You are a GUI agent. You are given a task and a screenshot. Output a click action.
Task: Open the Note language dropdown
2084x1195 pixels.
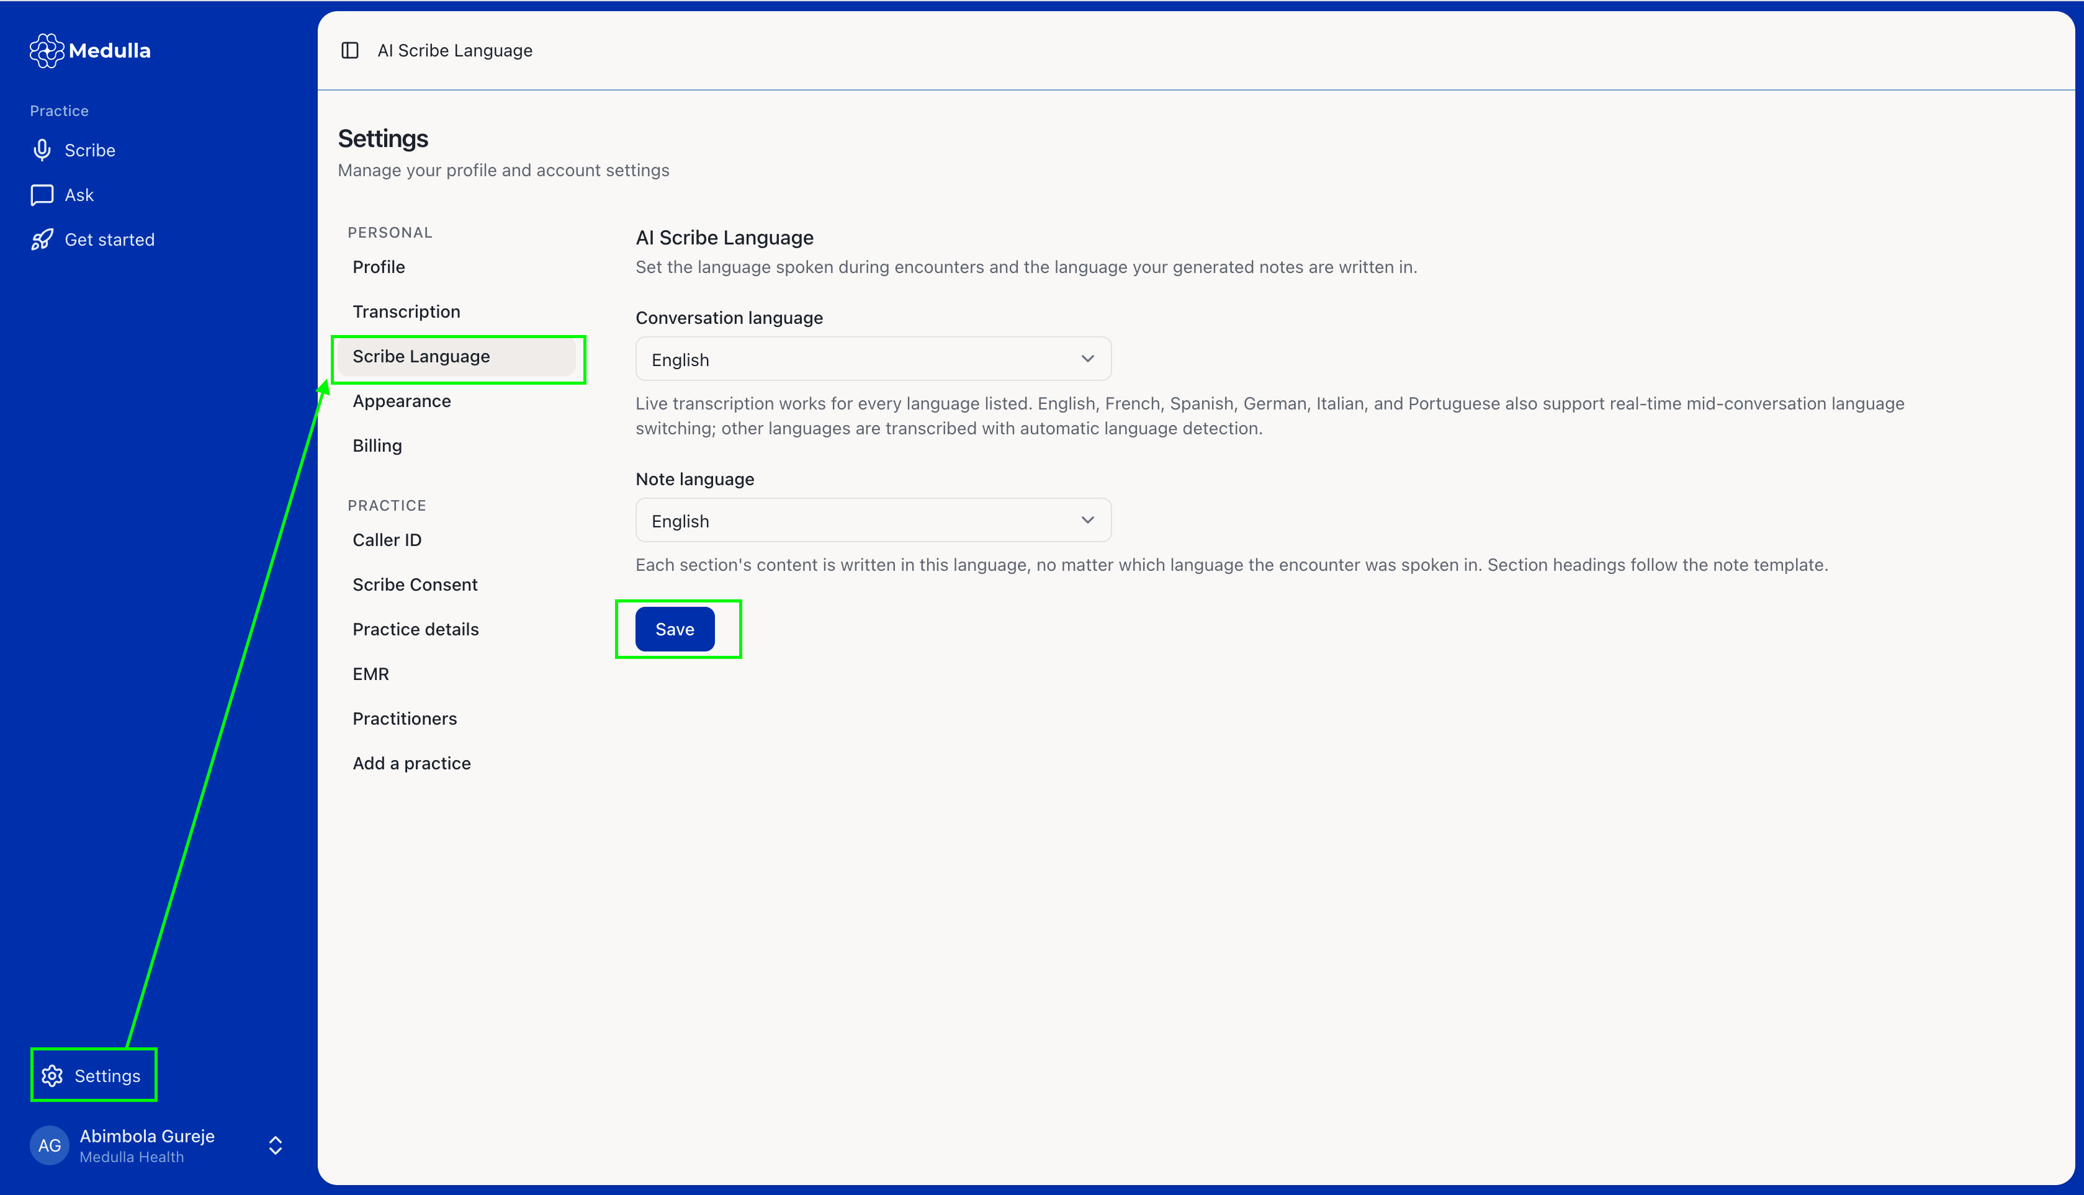pyautogui.click(x=873, y=521)
